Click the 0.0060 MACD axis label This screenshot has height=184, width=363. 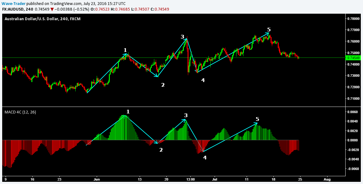[x=353, y=112]
